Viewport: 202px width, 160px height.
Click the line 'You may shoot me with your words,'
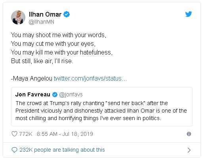tap(59, 35)
